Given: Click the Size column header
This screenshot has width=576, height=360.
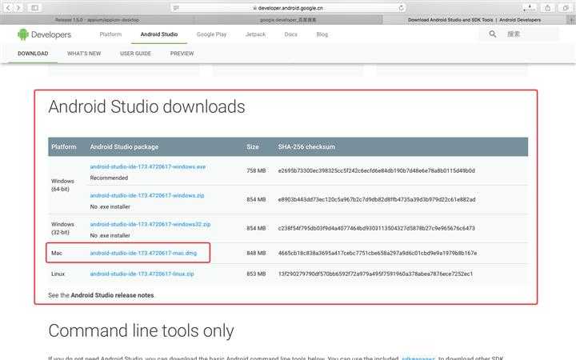Looking at the screenshot, I should tap(253, 146).
